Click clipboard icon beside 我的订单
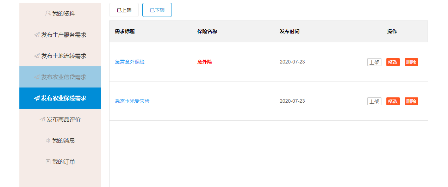Viewport: 448px width, 187px height. [48, 162]
